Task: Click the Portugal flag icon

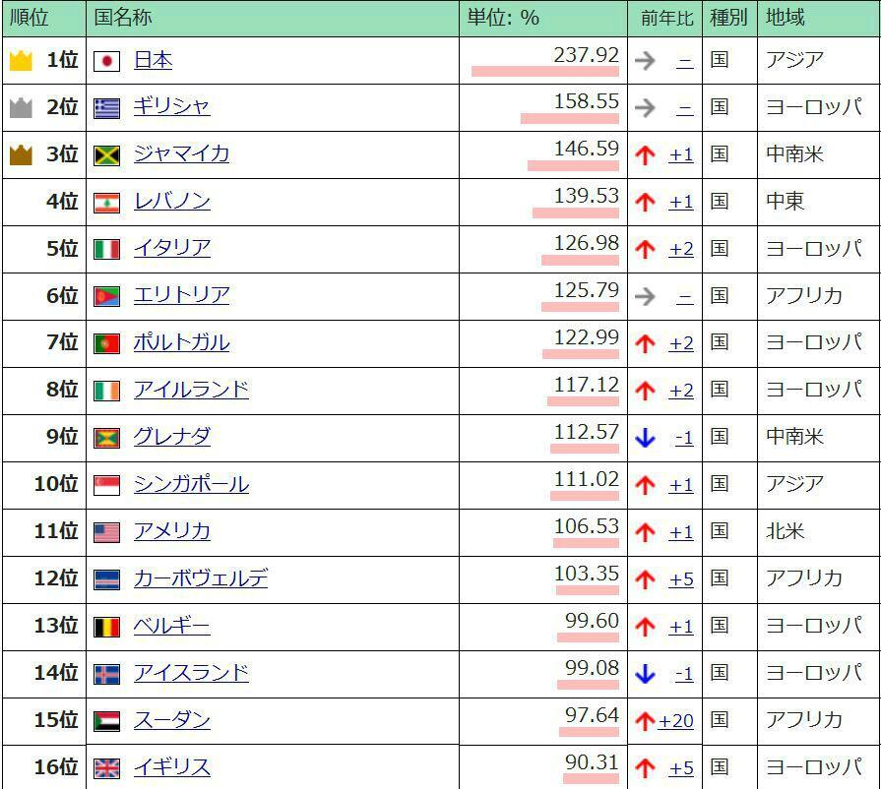Action: [106, 344]
